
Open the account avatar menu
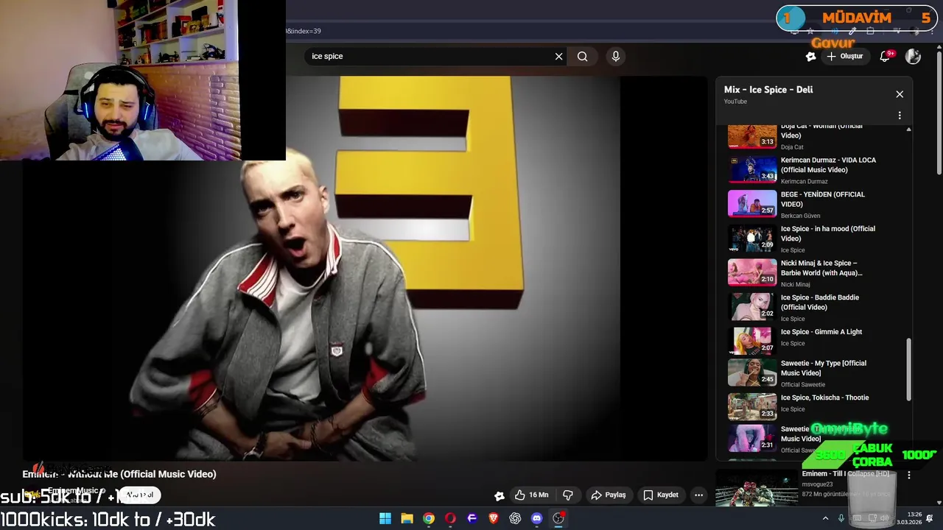tap(913, 56)
